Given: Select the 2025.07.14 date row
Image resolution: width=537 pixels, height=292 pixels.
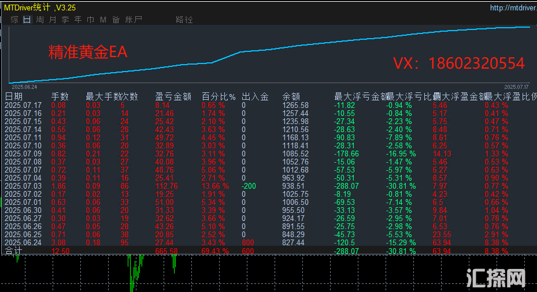Looking at the screenshot, I should 23,130.
